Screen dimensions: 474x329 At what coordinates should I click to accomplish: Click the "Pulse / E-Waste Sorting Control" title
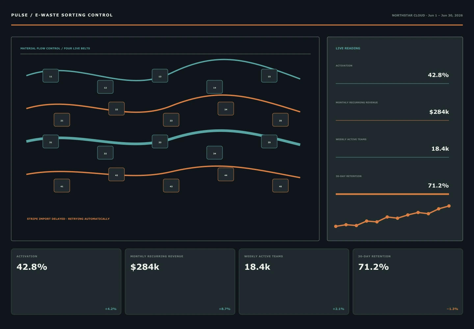(x=62, y=15)
